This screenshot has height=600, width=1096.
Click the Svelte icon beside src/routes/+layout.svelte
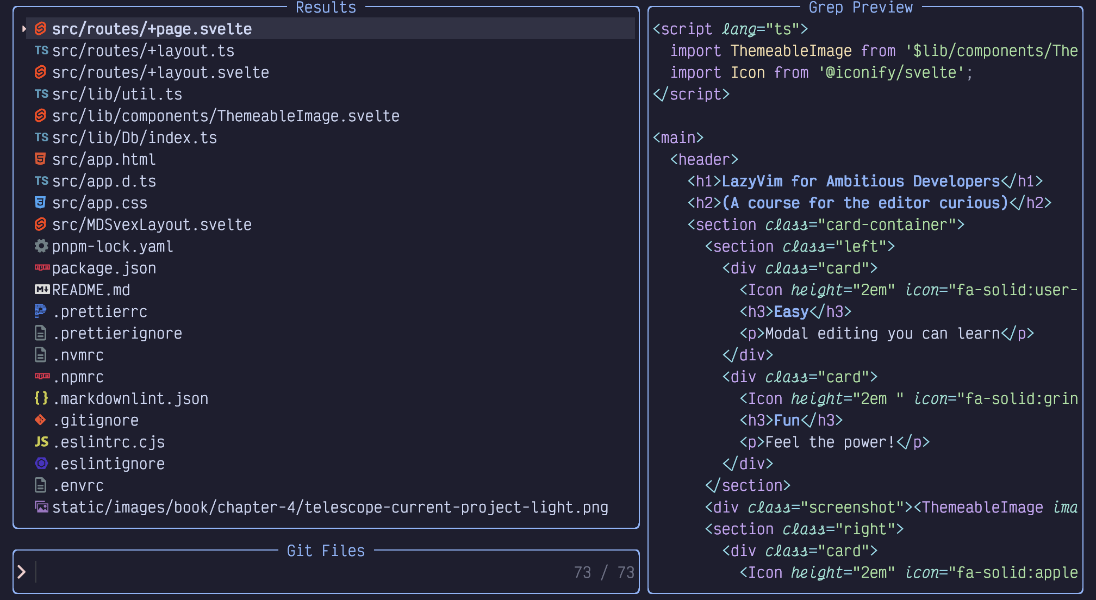click(x=41, y=72)
